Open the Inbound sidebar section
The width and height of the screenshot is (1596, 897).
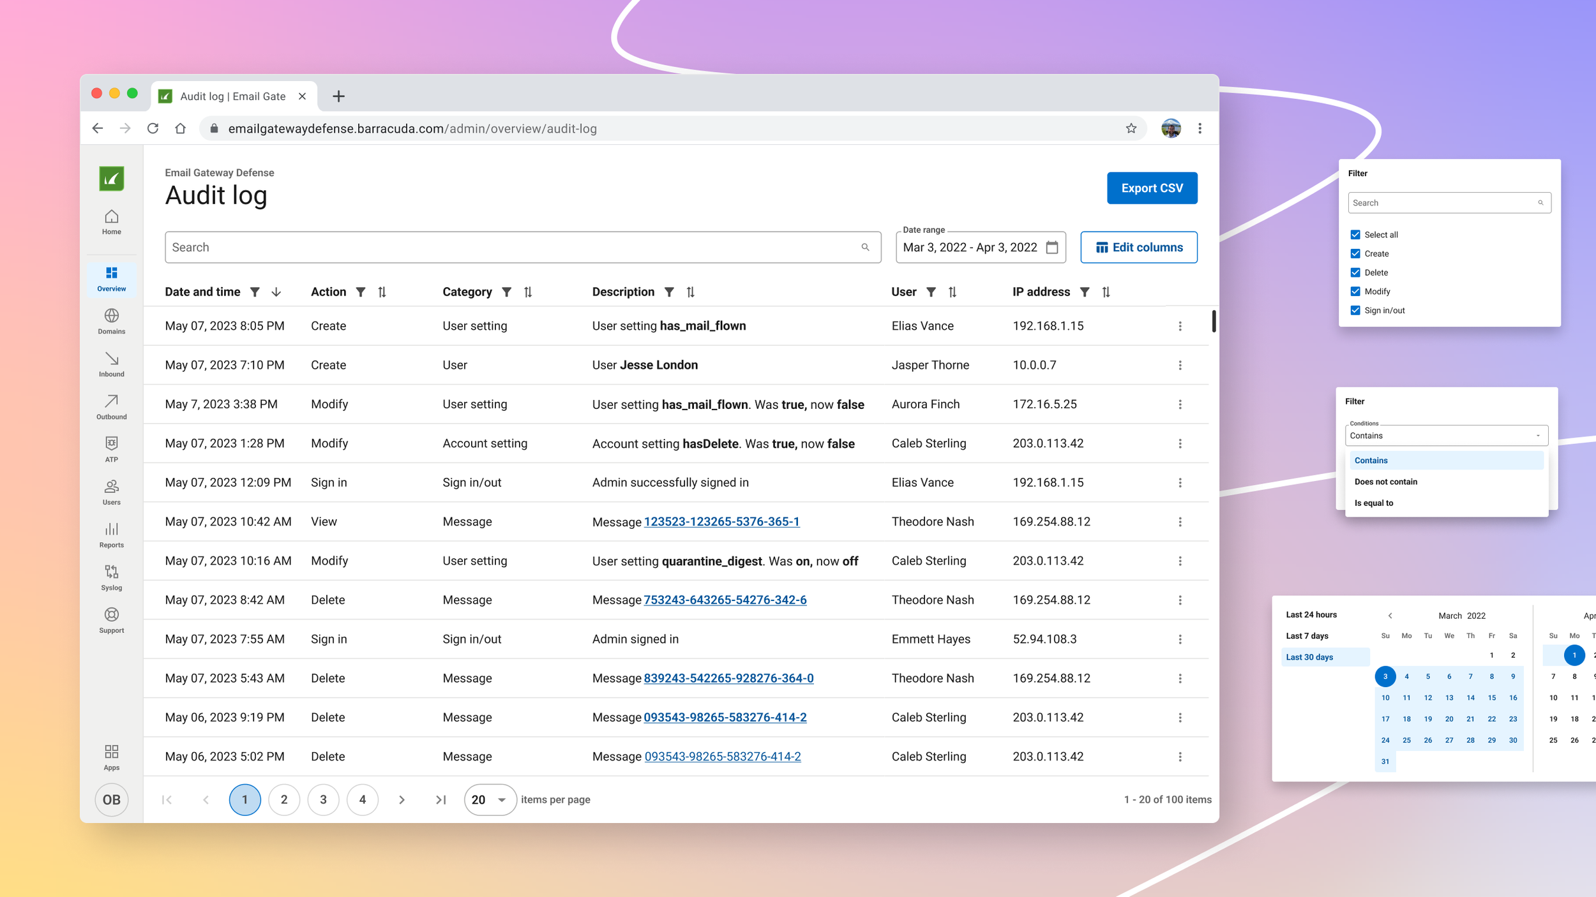[x=111, y=364]
